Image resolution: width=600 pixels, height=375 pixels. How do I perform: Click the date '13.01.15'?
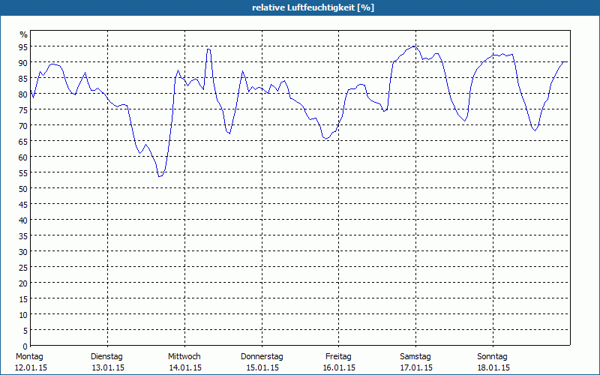[108, 367]
